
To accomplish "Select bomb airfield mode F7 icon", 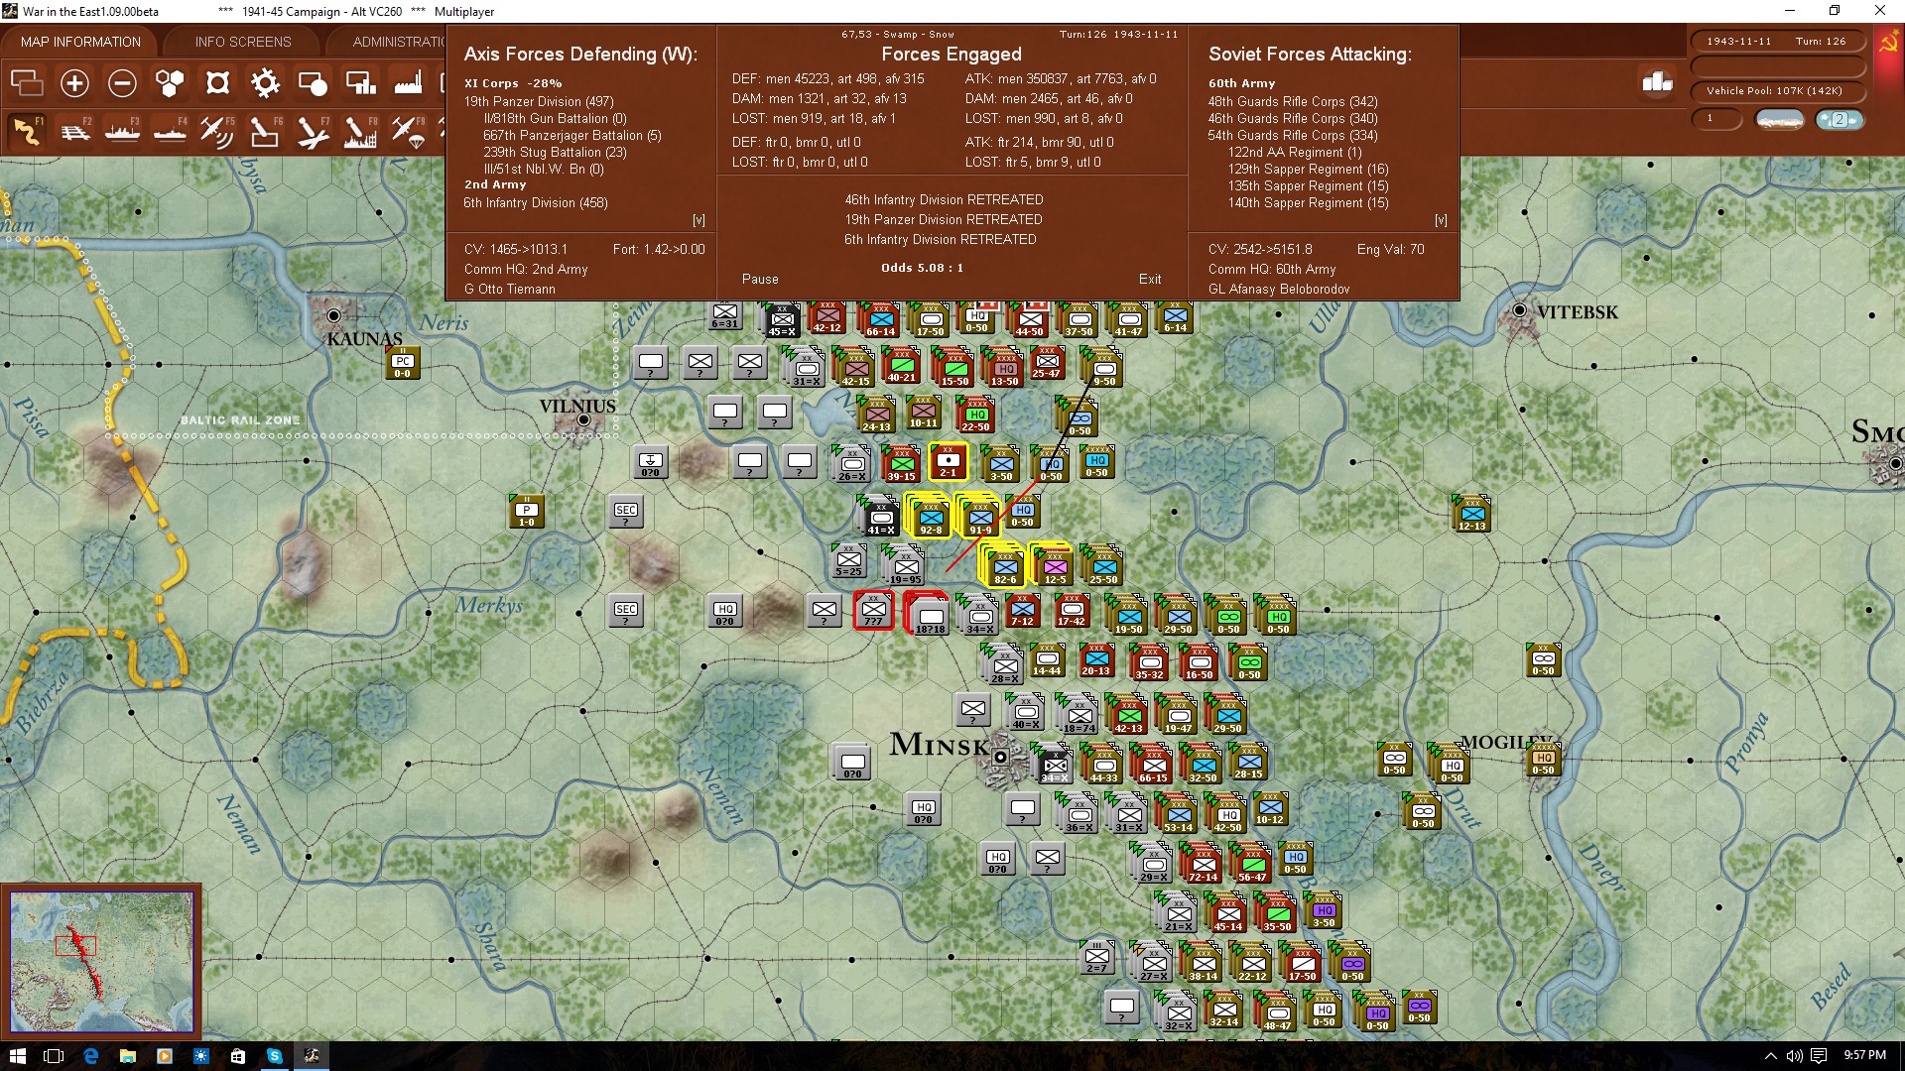I will coord(312,131).
